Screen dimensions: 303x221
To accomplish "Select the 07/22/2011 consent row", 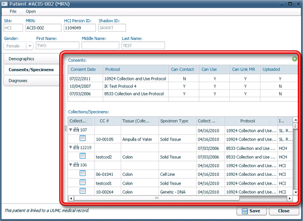I will pyautogui.click(x=182, y=79).
